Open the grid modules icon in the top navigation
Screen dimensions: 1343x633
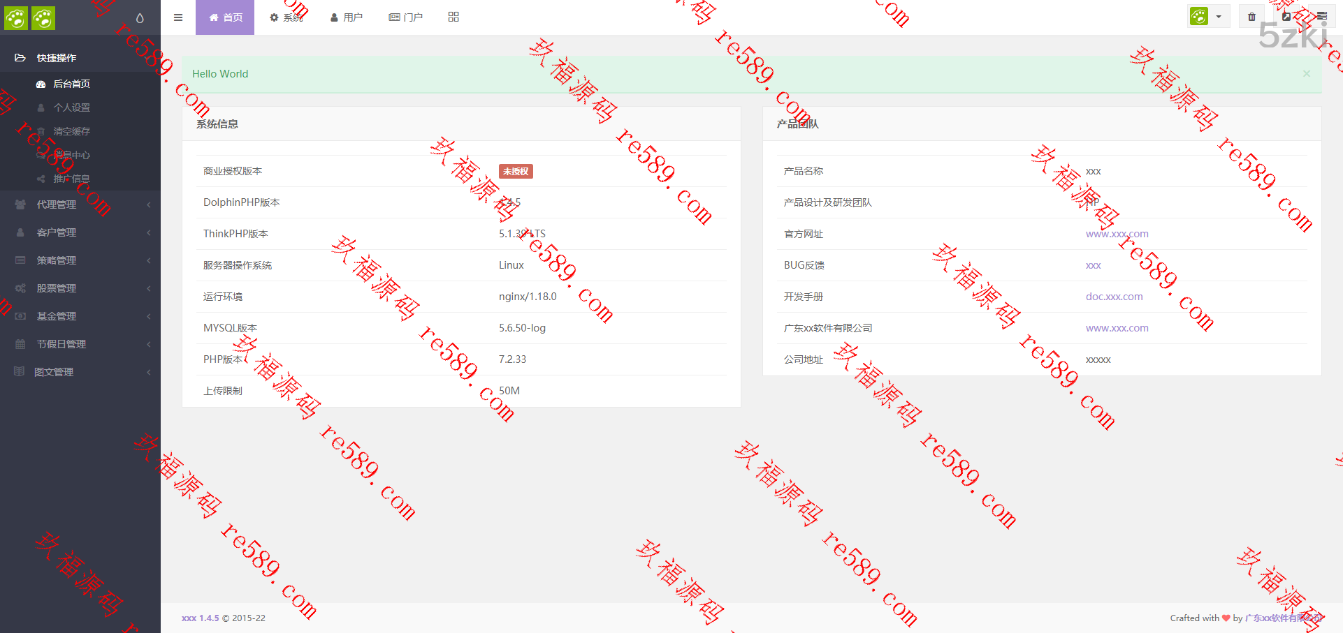point(453,17)
